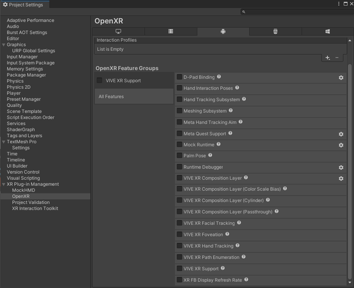
Task: Collapse the XR Plug-in Management category
Action: (x=4, y=184)
